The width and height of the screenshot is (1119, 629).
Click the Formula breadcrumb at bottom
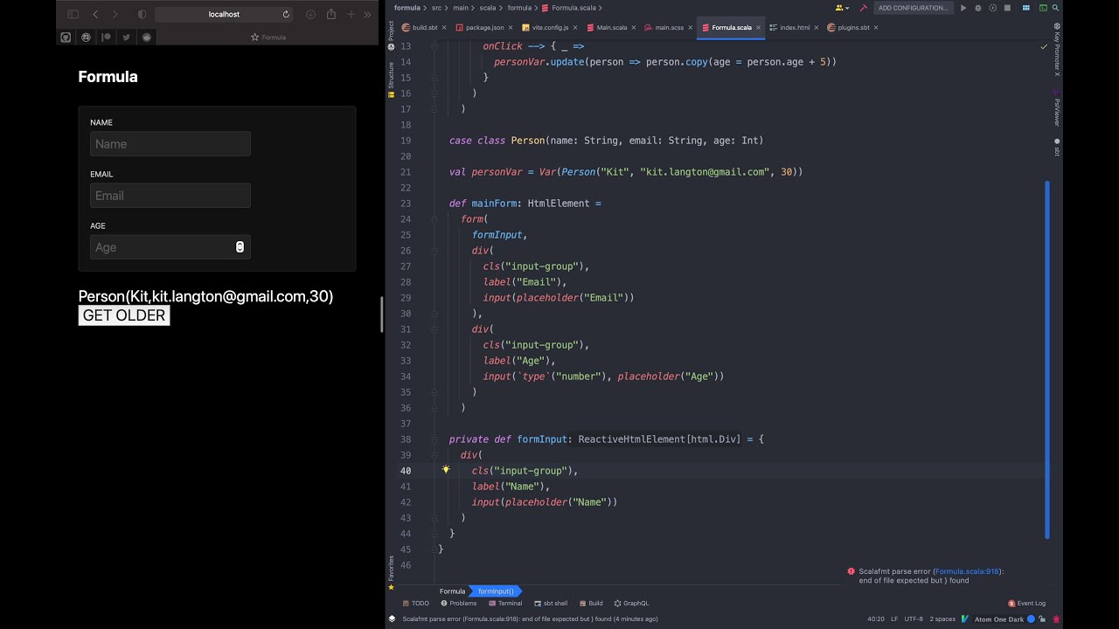tap(452, 591)
